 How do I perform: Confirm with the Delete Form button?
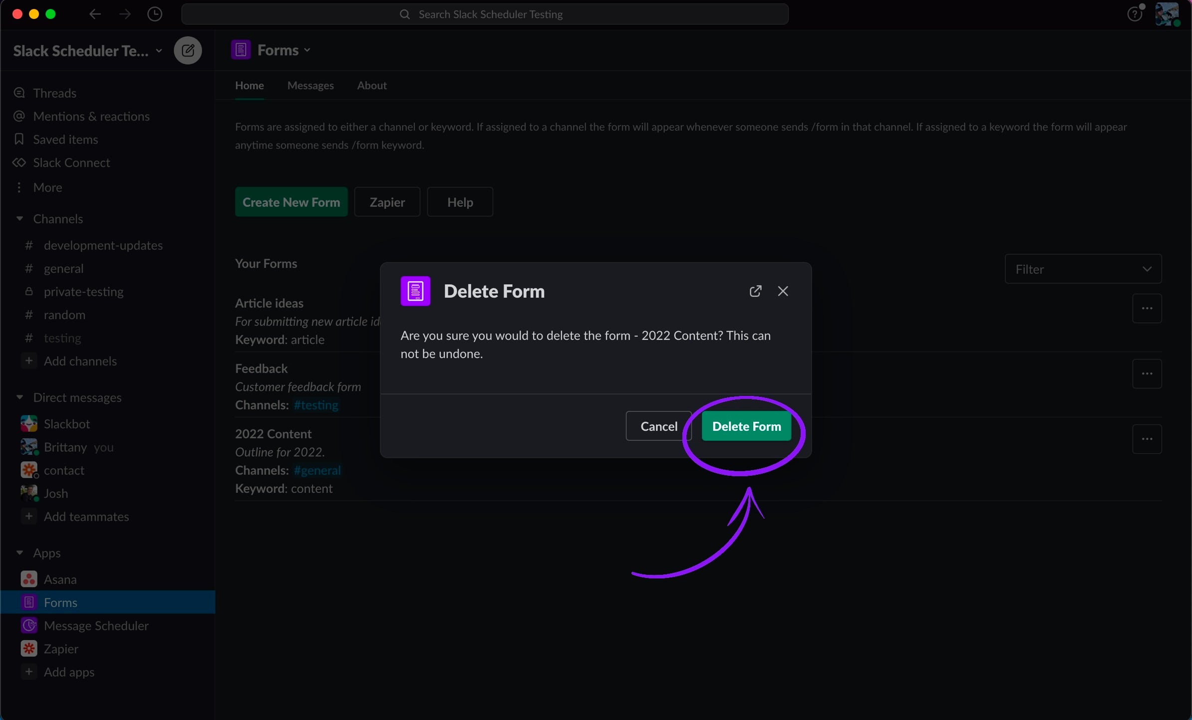pyautogui.click(x=746, y=426)
